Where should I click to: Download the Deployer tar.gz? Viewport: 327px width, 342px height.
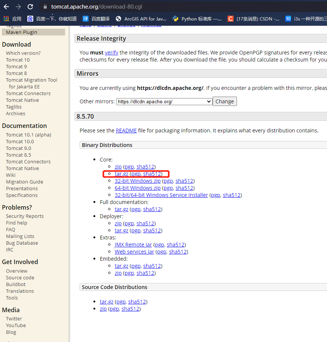(121, 230)
